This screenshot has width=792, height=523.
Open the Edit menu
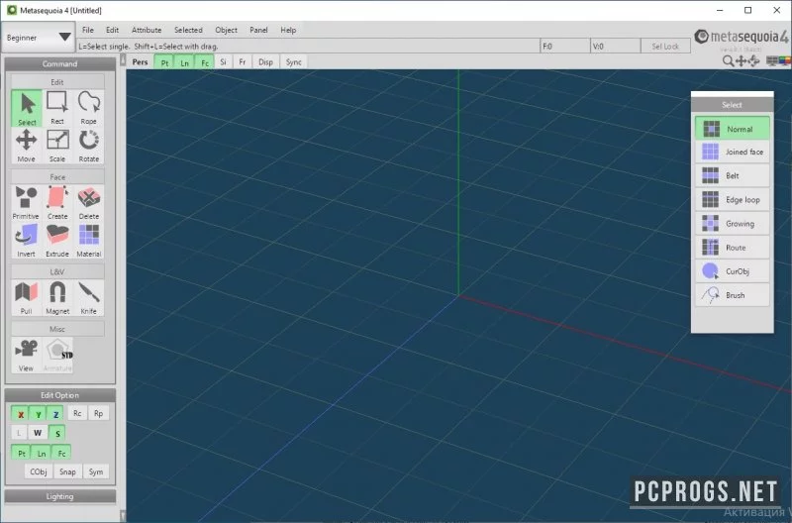click(x=112, y=30)
